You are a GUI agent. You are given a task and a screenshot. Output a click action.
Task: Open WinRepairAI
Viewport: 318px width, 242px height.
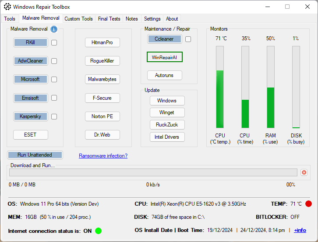click(165, 57)
